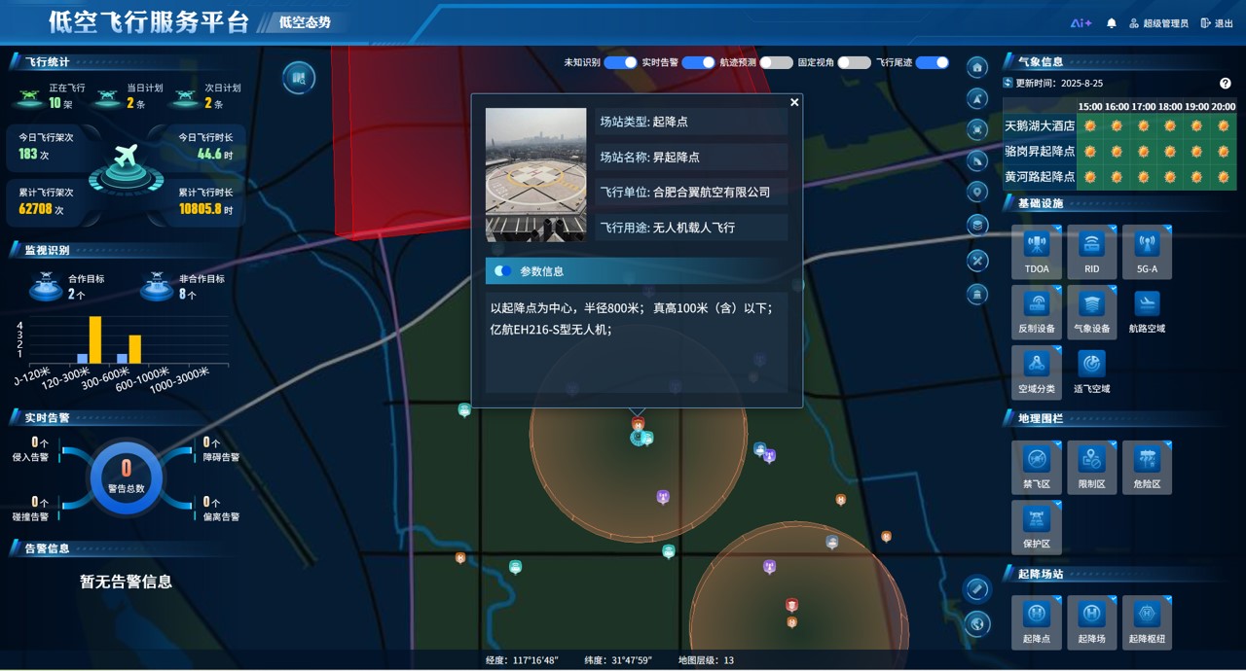The width and height of the screenshot is (1246, 671).
Task: Enable the 航迹预测 toggle
Action: [776, 62]
